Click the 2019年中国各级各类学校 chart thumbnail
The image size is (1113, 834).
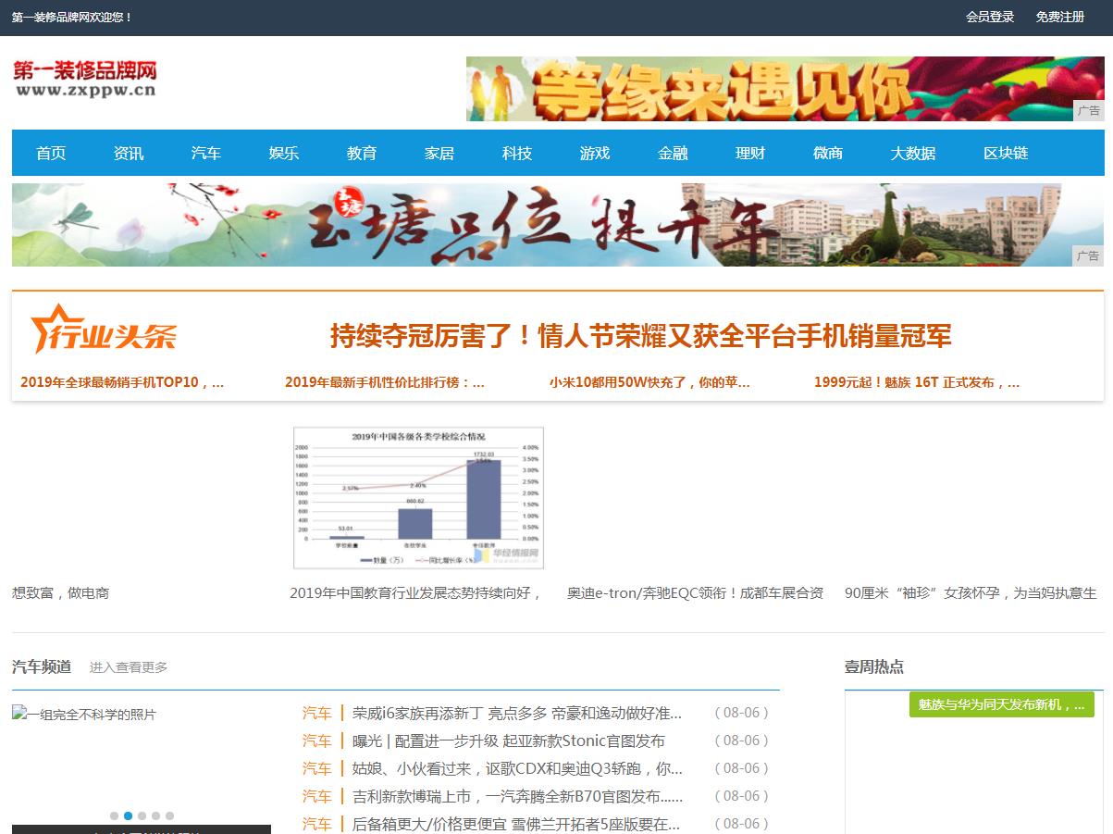tap(418, 498)
